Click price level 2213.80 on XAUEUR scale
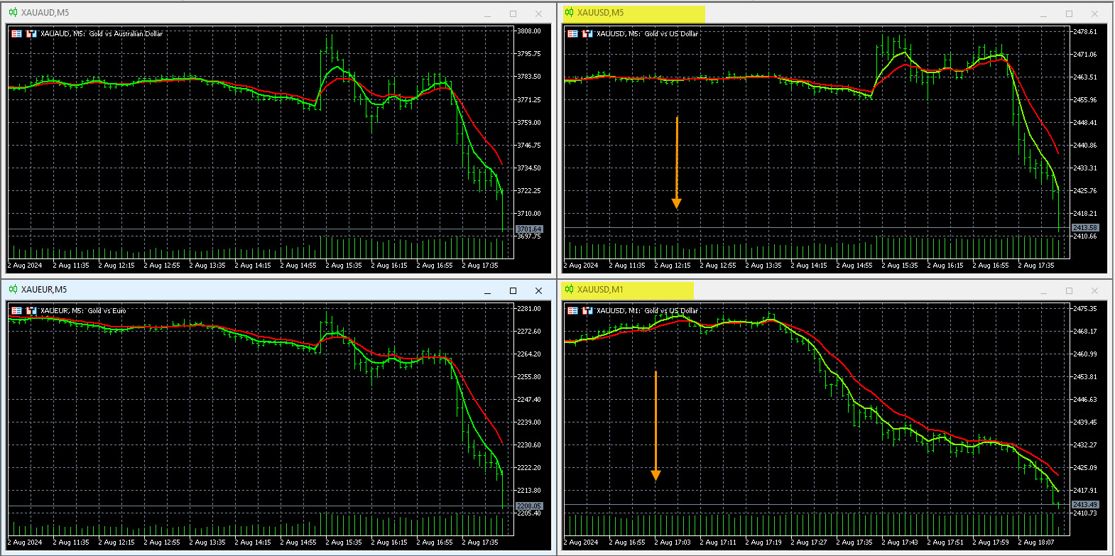The image size is (1115, 556). [x=529, y=490]
